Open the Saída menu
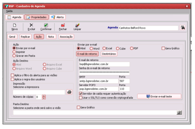 pos(9,11)
